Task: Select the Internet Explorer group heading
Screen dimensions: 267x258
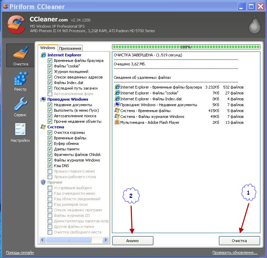Action: click(x=64, y=55)
